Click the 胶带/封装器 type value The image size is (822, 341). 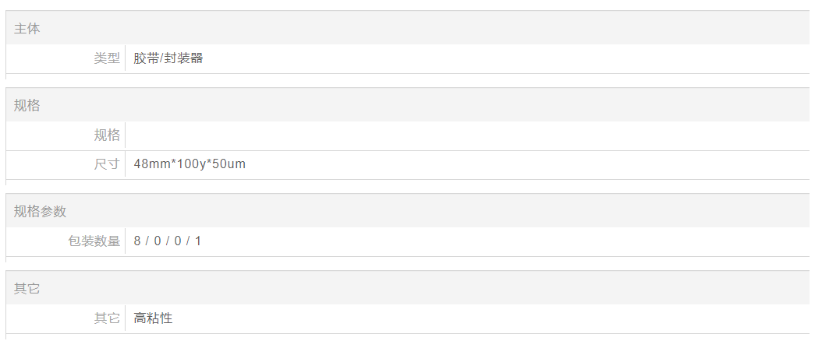168,58
